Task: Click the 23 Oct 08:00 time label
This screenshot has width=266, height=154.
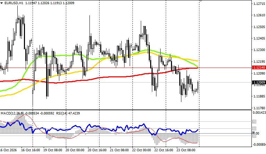Action: click(x=186, y=150)
